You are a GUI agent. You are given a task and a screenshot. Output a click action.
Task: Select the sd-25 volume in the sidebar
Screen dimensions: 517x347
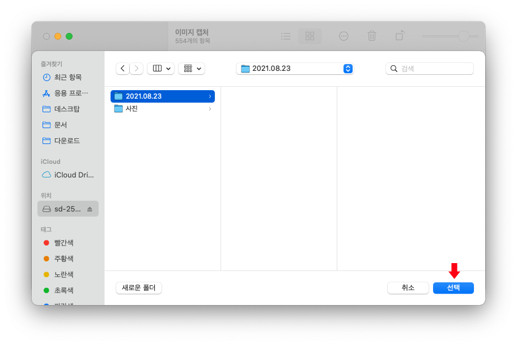[x=68, y=209]
